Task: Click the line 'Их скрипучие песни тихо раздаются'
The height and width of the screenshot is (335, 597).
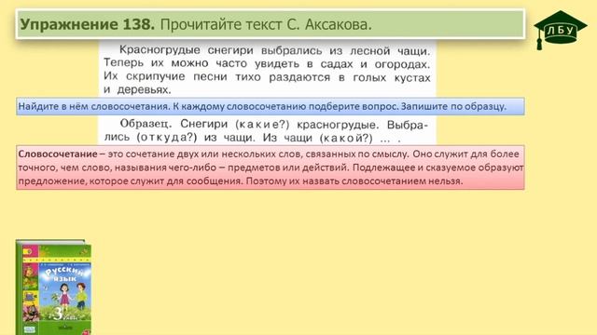Action: point(217,76)
